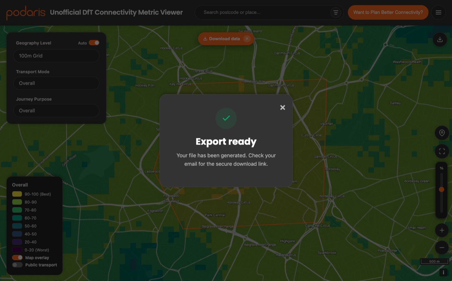Viewport: 452px width, 281px height.
Task: Disable the Map overlay switch
Action: pos(17,257)
